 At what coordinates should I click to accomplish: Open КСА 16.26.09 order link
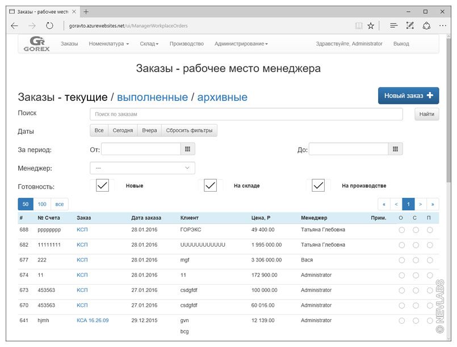pyautogui.click(x=93, y=320)
